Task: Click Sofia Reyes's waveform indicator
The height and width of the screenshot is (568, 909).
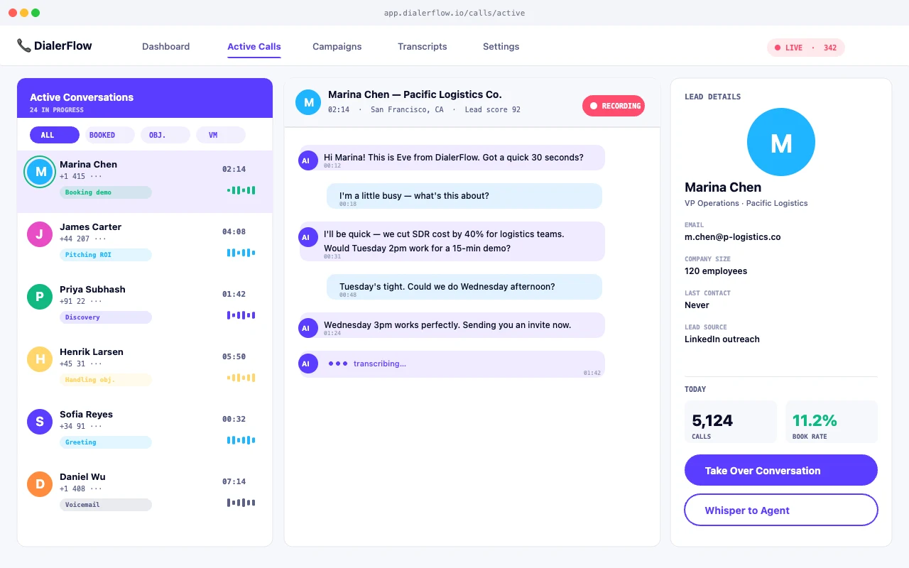Action: tap(241, 440)
